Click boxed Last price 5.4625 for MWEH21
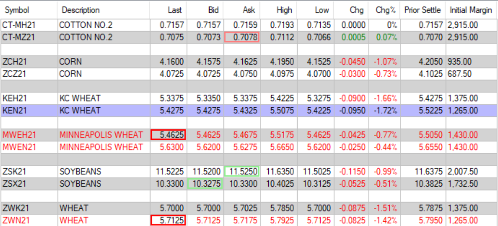498x226 pixels. 168,135
